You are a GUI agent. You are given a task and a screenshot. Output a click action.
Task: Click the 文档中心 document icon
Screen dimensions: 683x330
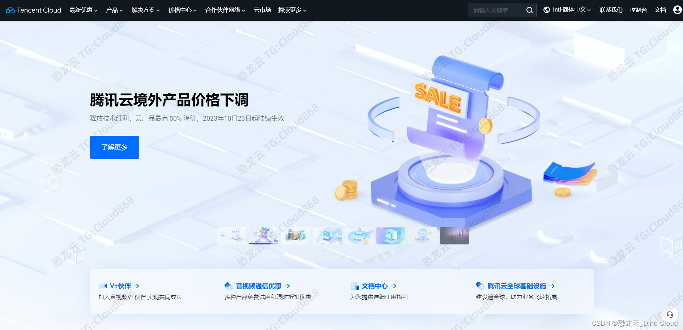coord(354,286)
